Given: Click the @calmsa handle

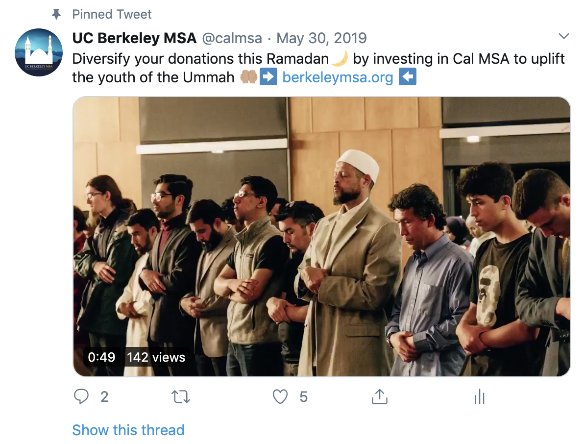Looking at the screenshot, I should [232, 38].
